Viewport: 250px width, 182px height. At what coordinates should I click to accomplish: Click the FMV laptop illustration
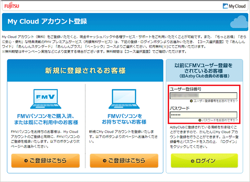45,99
